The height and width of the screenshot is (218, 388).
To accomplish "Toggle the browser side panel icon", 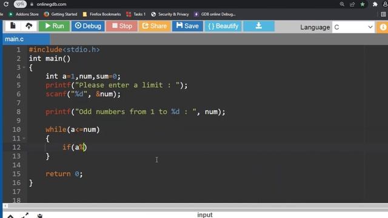I will 383,15.
